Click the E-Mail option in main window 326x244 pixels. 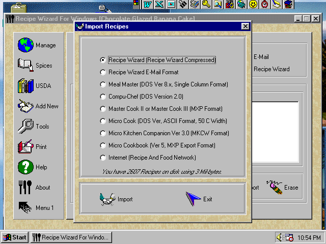[x=261, y=57]
